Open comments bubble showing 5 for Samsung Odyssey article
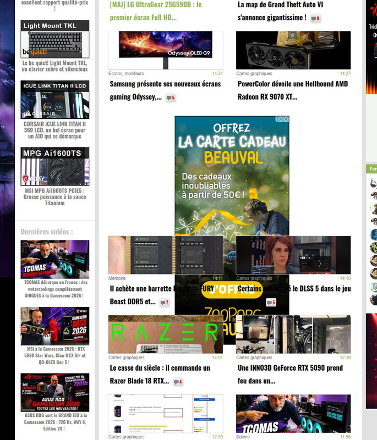The width and height of the screenshot is (377, 440). tap(171, 98)
